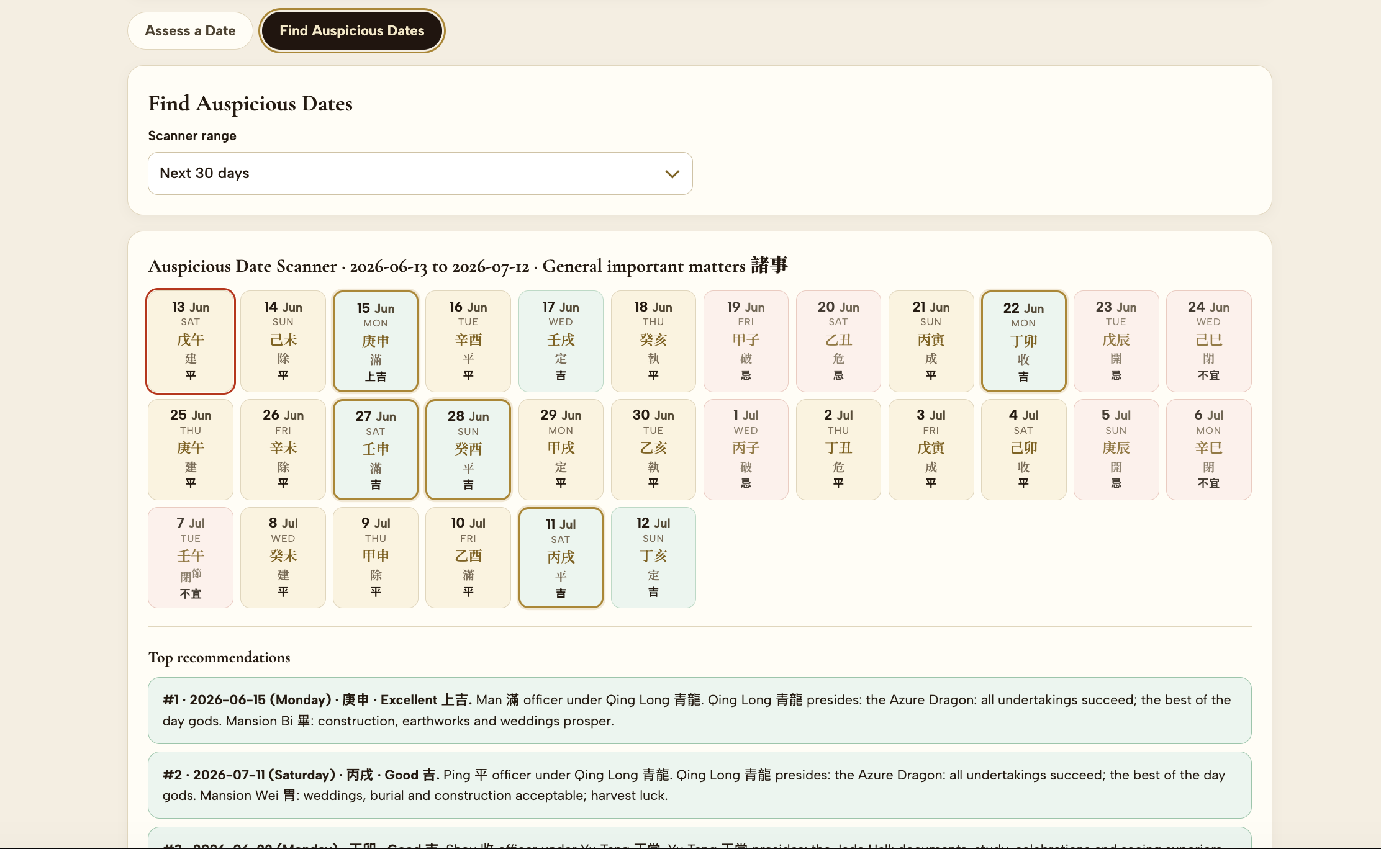Click the Top recommendations heading

[219, 657]
